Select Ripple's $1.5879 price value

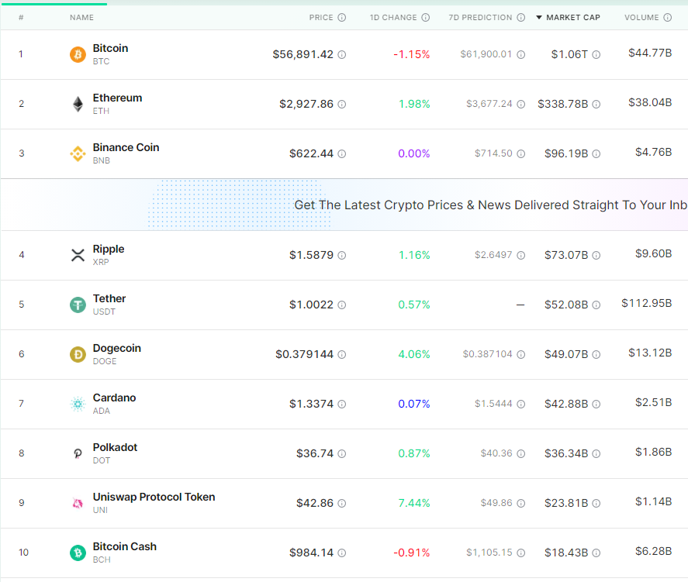[311, 255]
